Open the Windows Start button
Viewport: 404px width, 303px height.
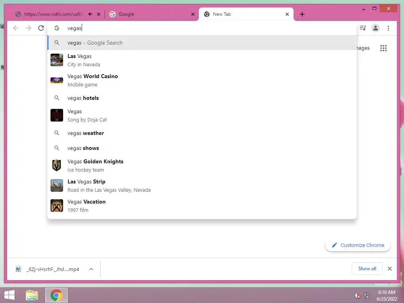point(9,295)
